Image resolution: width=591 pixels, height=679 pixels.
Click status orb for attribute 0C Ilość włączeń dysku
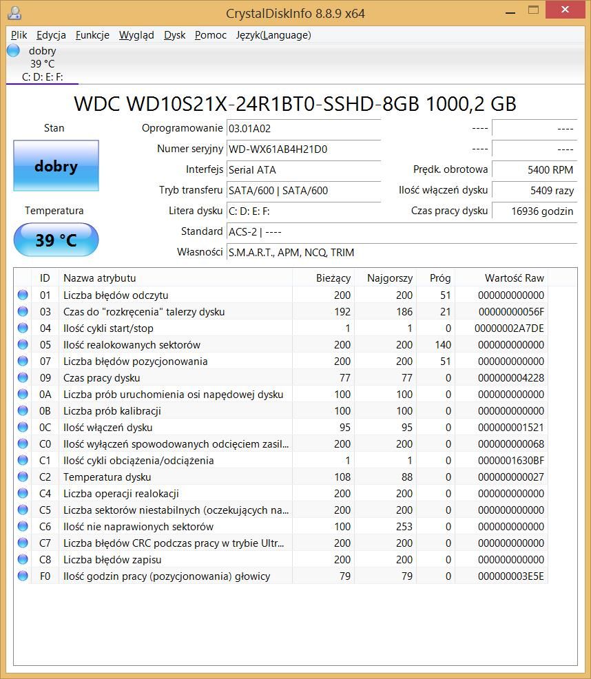[x=23, y=427]
